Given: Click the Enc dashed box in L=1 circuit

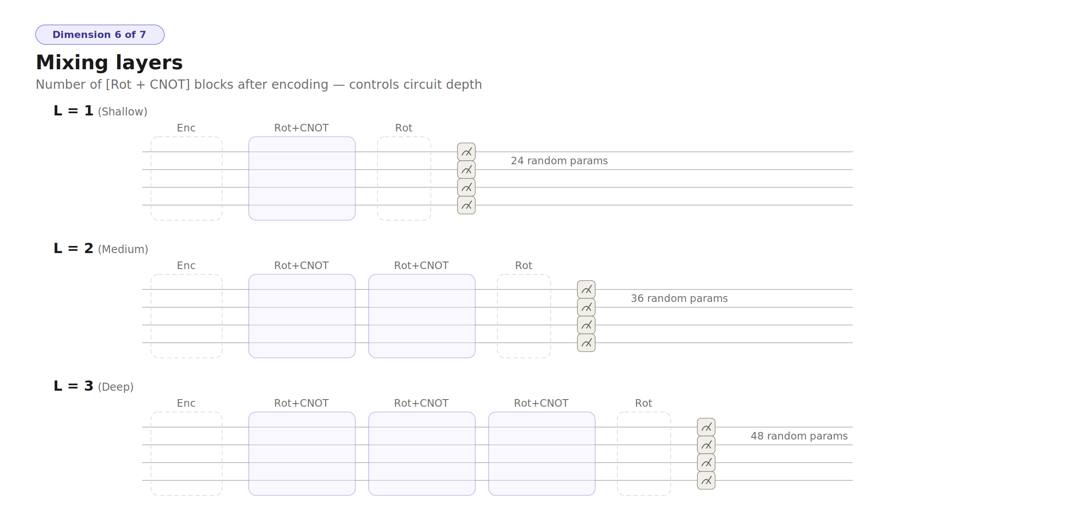Looking at the screenshot, I should 187,178.
